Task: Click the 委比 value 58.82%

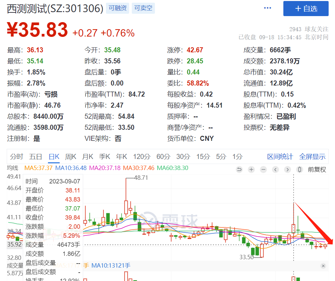Action: coord(198,83)
